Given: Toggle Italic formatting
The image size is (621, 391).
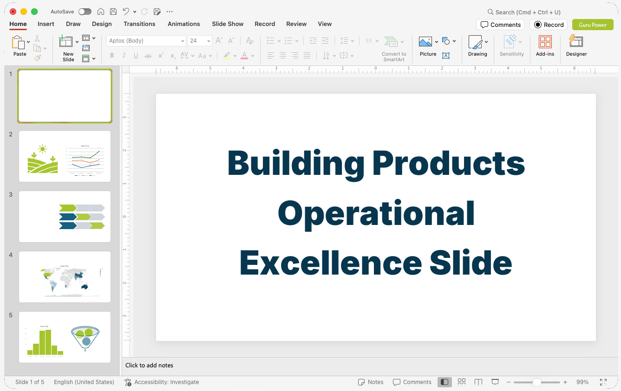Looking at the screenshot, I should click(124, 56).
